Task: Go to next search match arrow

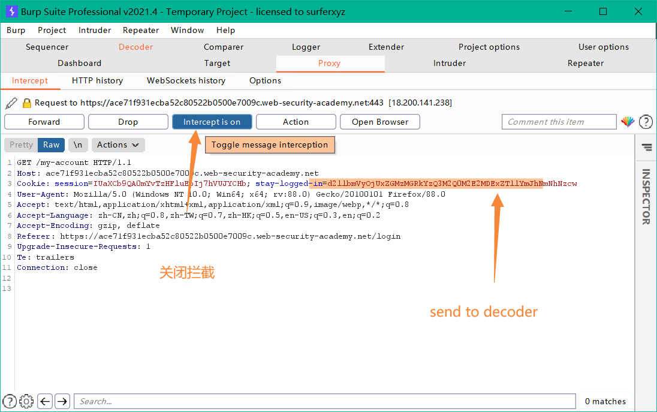Action: click(x=62, y=401)
